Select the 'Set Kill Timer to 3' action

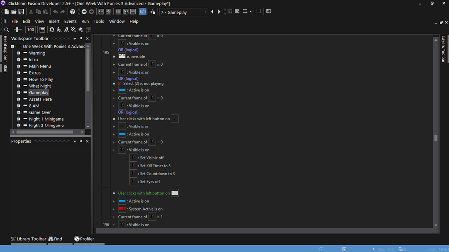click(155, 166)
